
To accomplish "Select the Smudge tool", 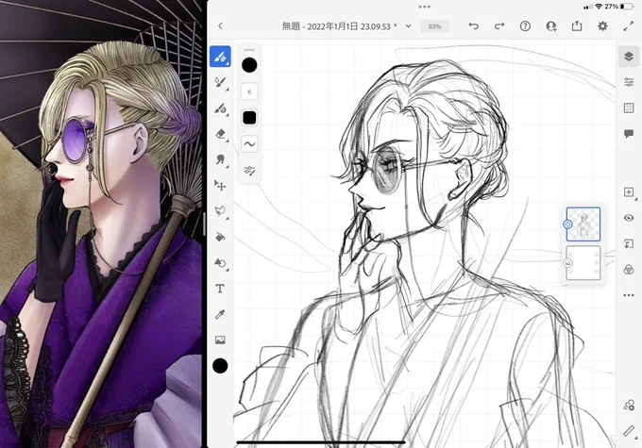I will pos(220,159).
